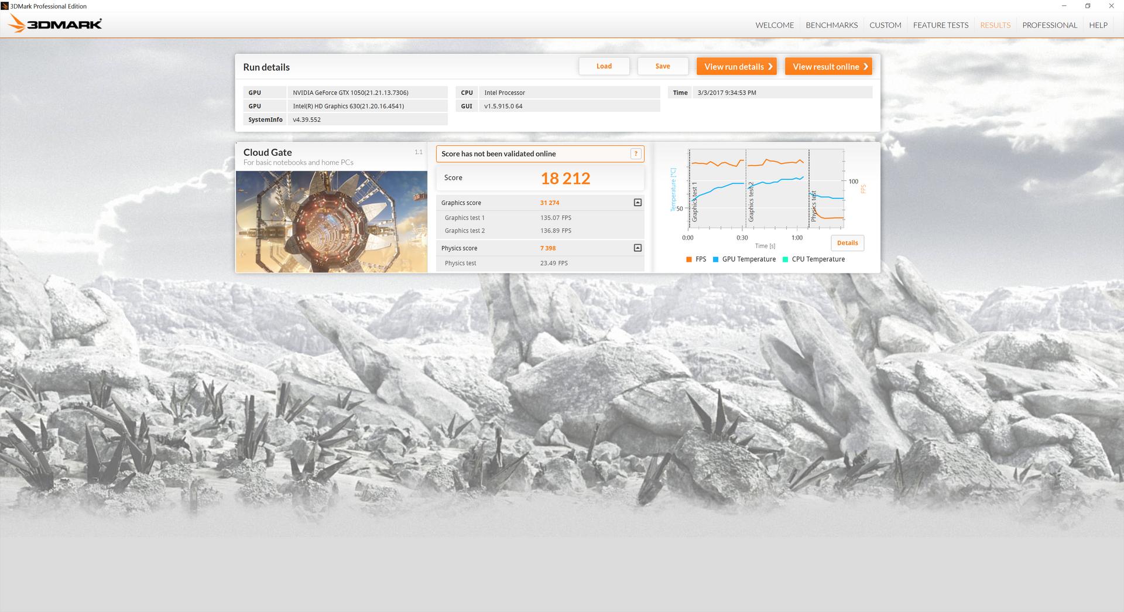
Task: Click the Cloud Gate title
Action: click(x=268, y=152)
